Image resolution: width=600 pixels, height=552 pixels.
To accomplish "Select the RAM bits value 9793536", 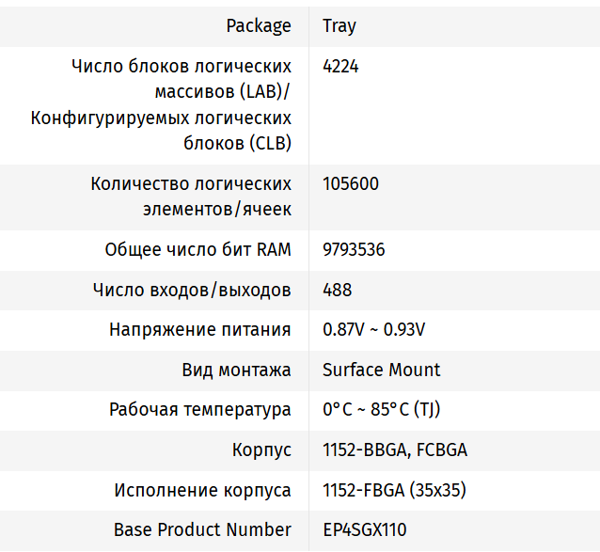I will 354,250.
